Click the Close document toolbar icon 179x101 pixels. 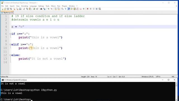pyautogui.click(x=14, y=9)
